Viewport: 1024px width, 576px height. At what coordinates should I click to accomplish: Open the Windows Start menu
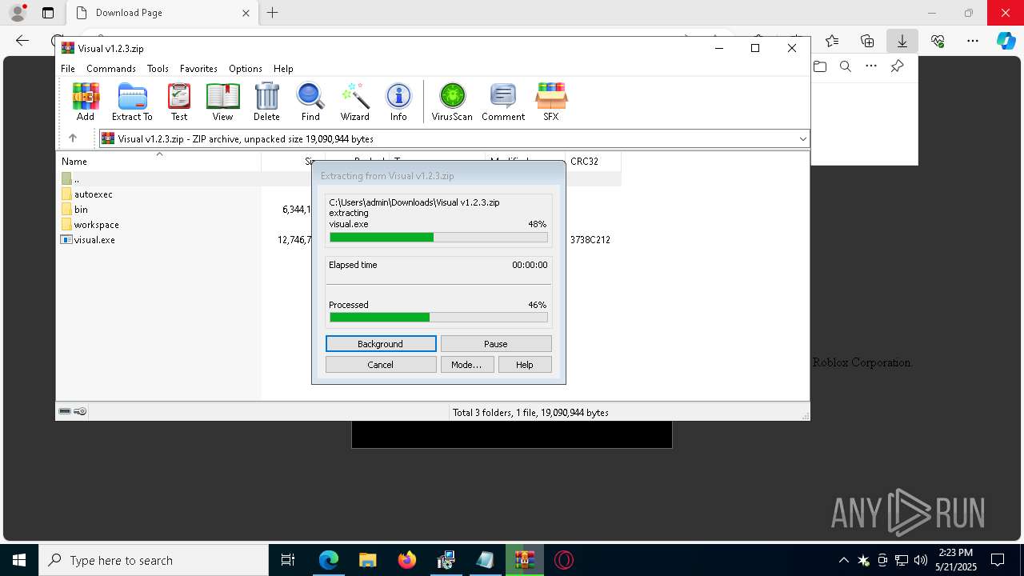pyautogui.click(x=19, y=560)
